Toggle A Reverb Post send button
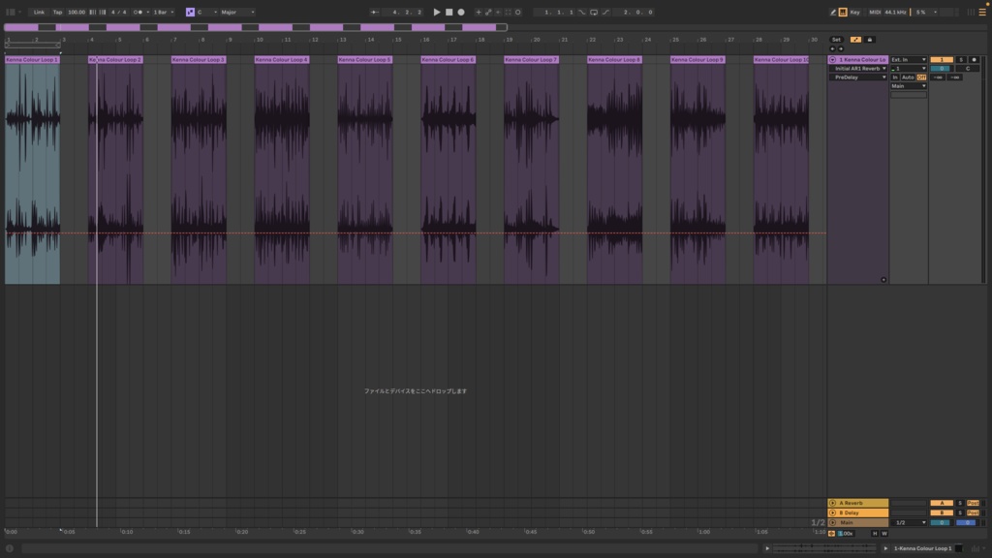 click(973, 503)
